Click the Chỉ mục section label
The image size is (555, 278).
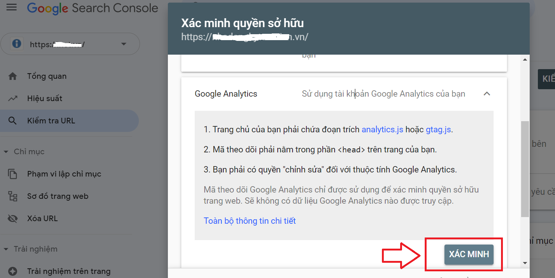(x=29, y=152)
